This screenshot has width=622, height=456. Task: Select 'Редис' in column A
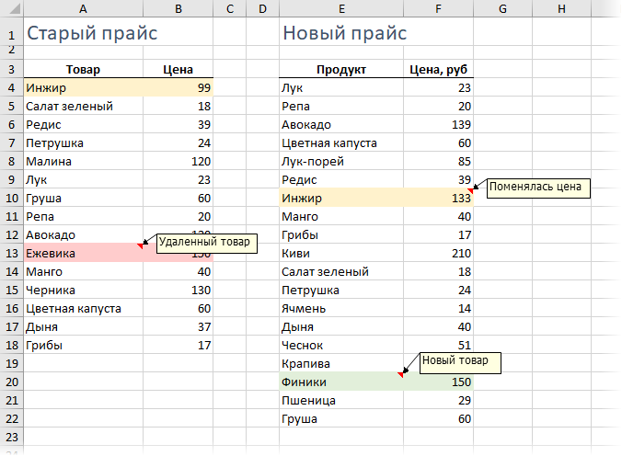[x=84, y=124]
